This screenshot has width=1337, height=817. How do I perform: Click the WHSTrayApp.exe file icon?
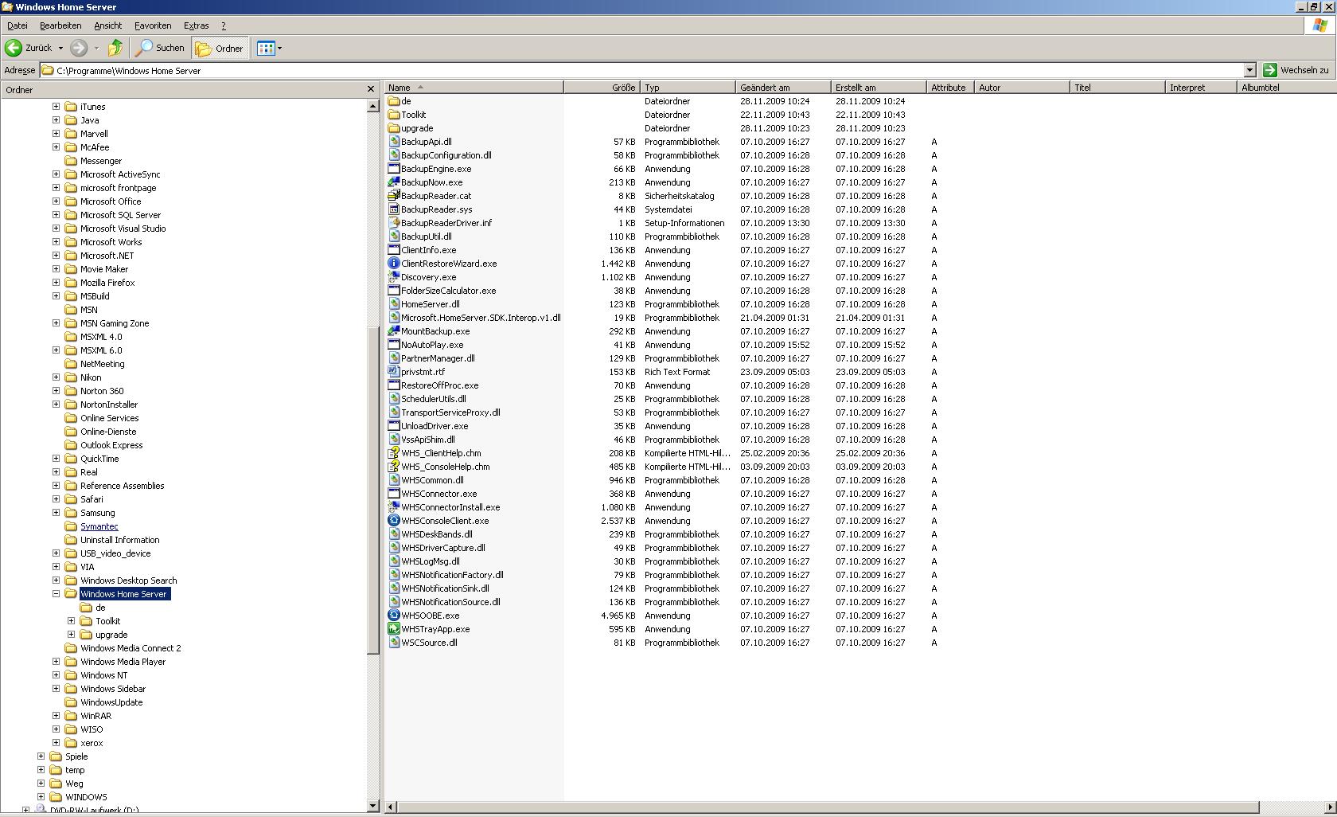pos(393,629)
